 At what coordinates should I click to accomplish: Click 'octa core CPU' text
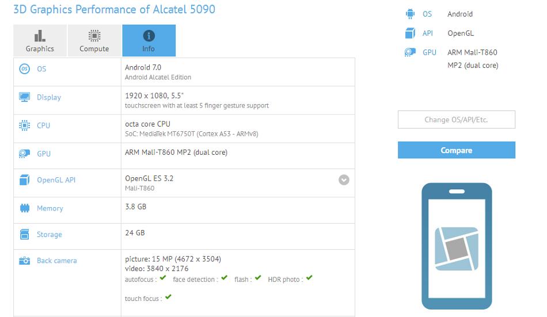(x=147, y=124)
